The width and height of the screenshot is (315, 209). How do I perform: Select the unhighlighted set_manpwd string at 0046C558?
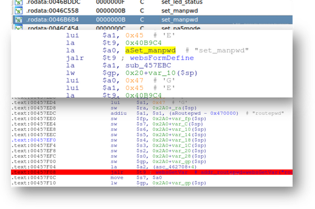coord(180,10)
